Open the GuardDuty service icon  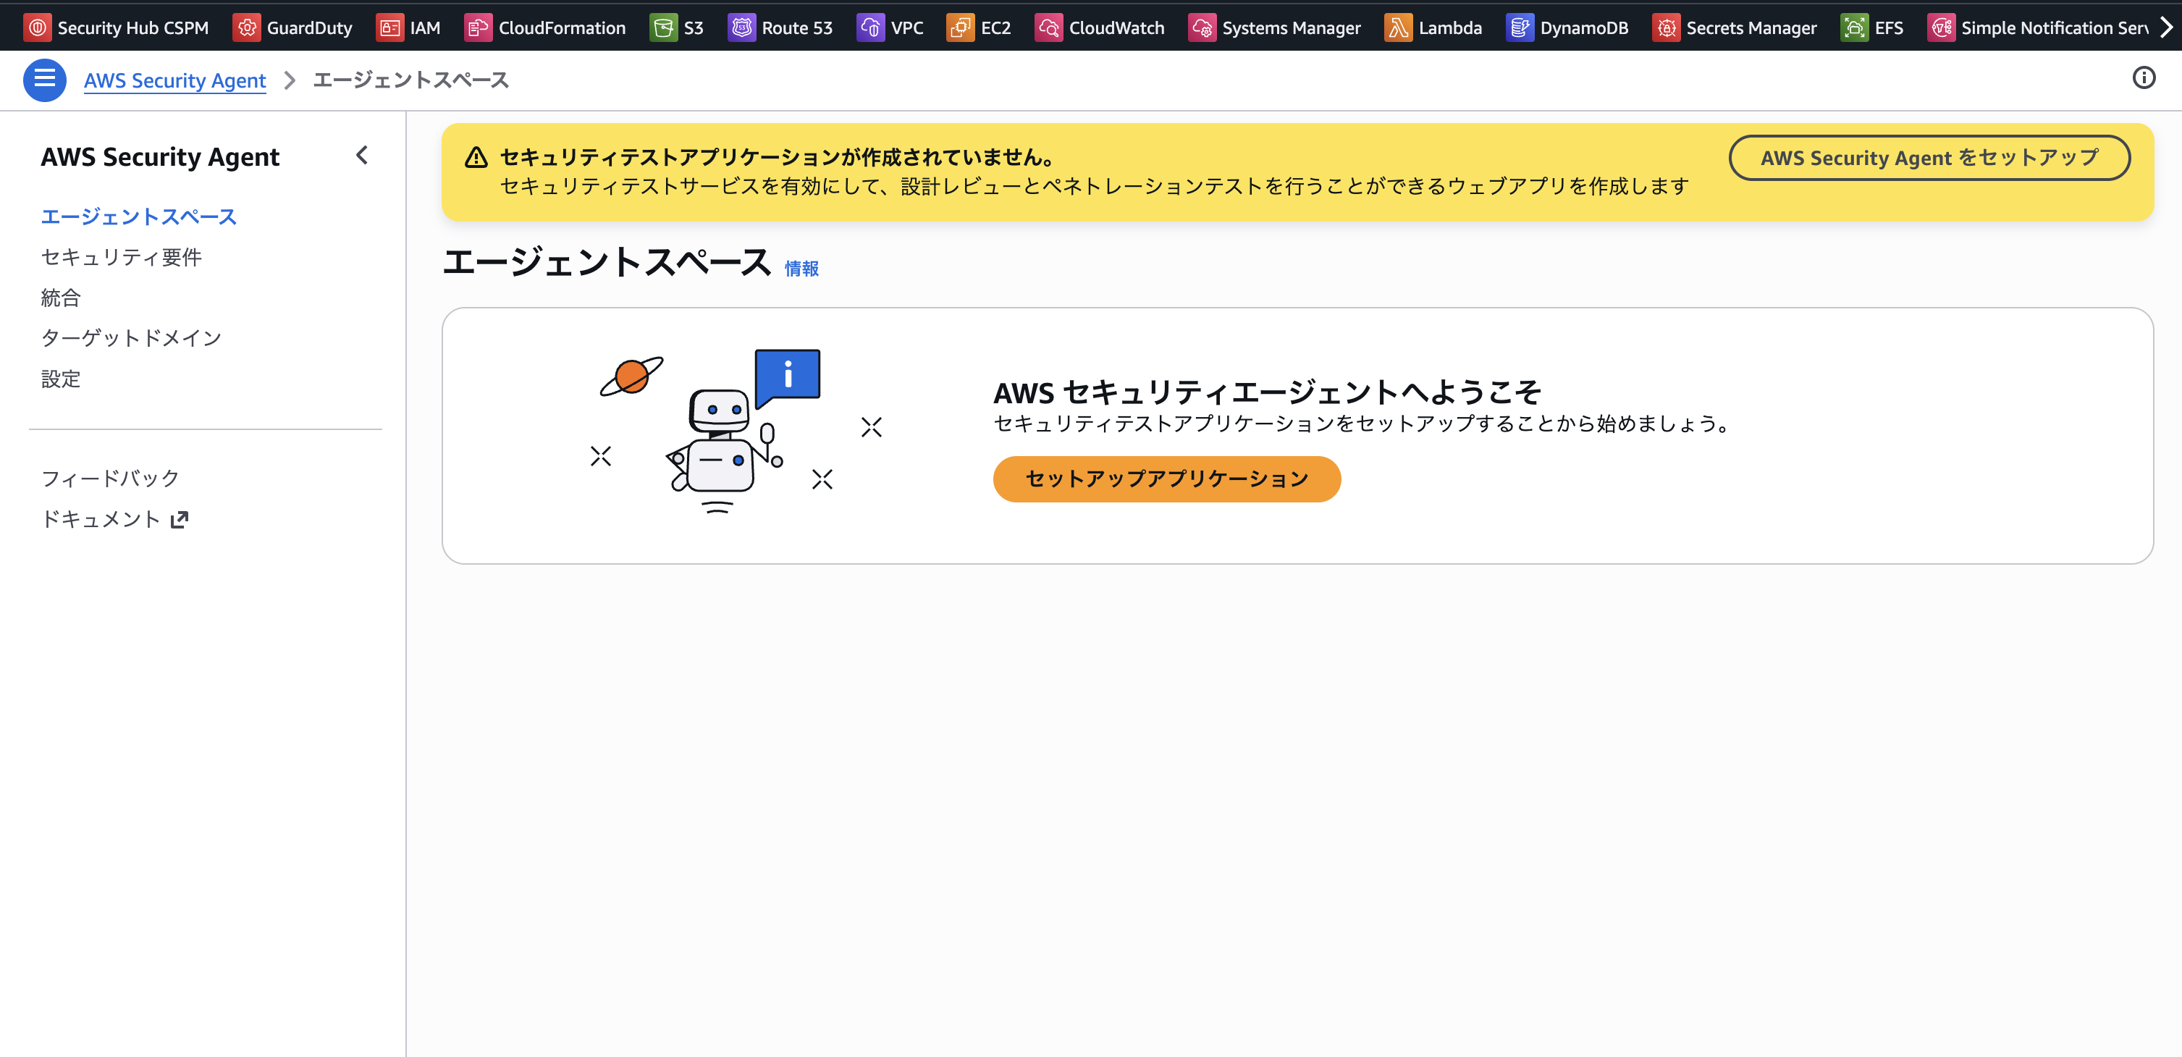click(x=248, y=26)
